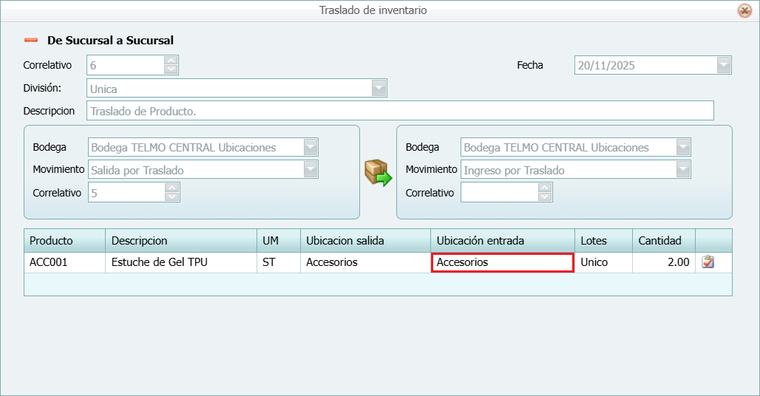Open the Salida por Traslado movement dropdown
Image resolution: width=760 pixels, height=396 pixels.
click(x=311, y=170)
